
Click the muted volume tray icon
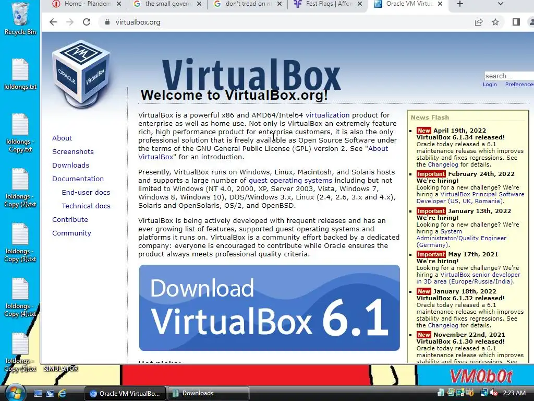[494, 393]
